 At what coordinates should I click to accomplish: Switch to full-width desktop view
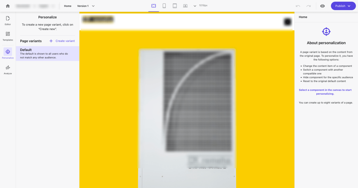click(x=154, y=6)
